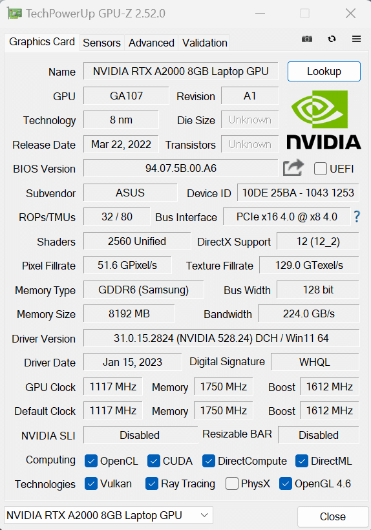Click the Lookup button
Screen dimensions: 371x530
tap(324, 71)
